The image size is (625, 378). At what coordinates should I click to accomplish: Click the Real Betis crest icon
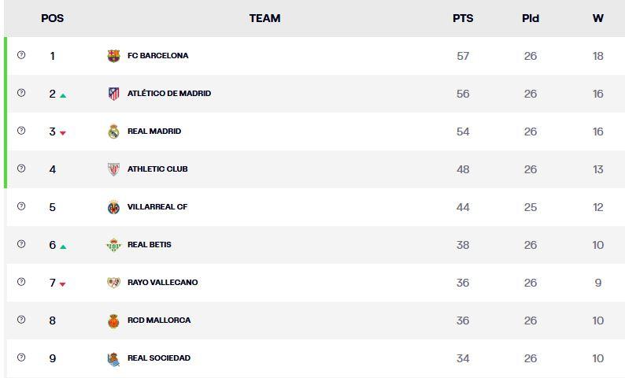click(x=113, y=245)
